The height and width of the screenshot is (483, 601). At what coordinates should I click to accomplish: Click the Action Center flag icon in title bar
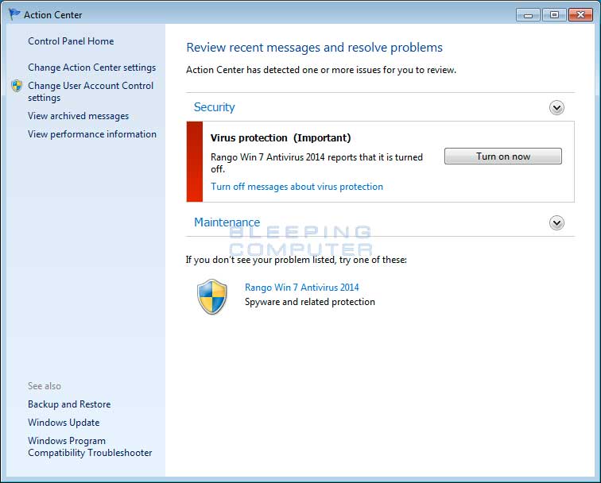(x=14, y=14)
